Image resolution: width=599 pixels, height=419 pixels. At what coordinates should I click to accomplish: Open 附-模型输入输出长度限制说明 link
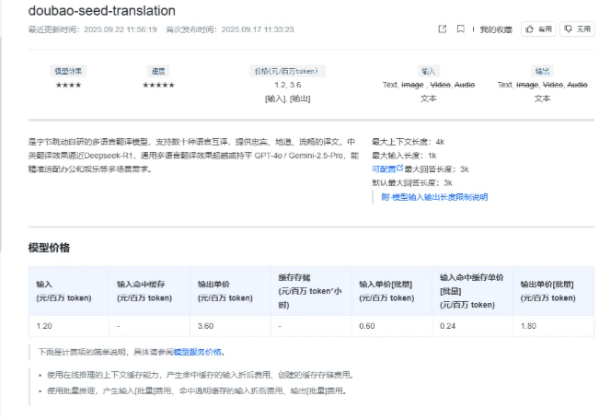click(x=434, y=197)
